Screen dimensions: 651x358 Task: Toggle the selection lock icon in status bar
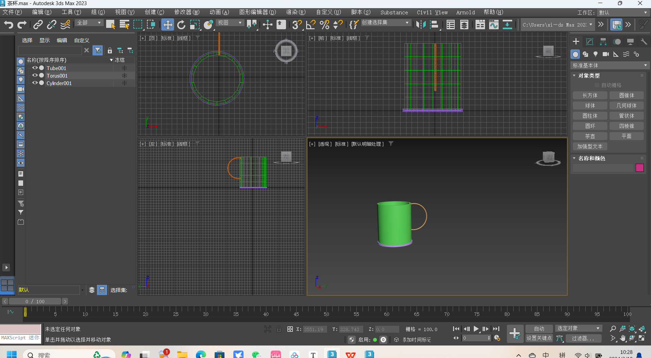coord(279,329)
